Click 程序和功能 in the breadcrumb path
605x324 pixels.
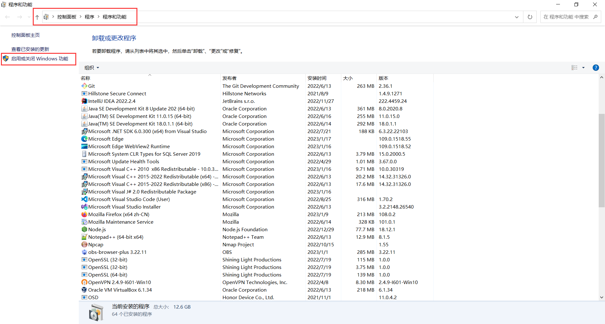pos(115,17)
